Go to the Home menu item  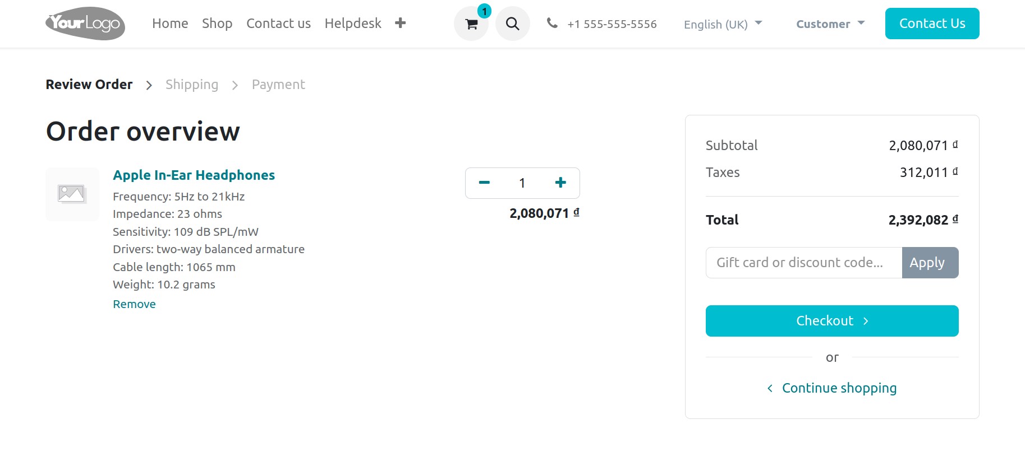(x=170, y=24)
